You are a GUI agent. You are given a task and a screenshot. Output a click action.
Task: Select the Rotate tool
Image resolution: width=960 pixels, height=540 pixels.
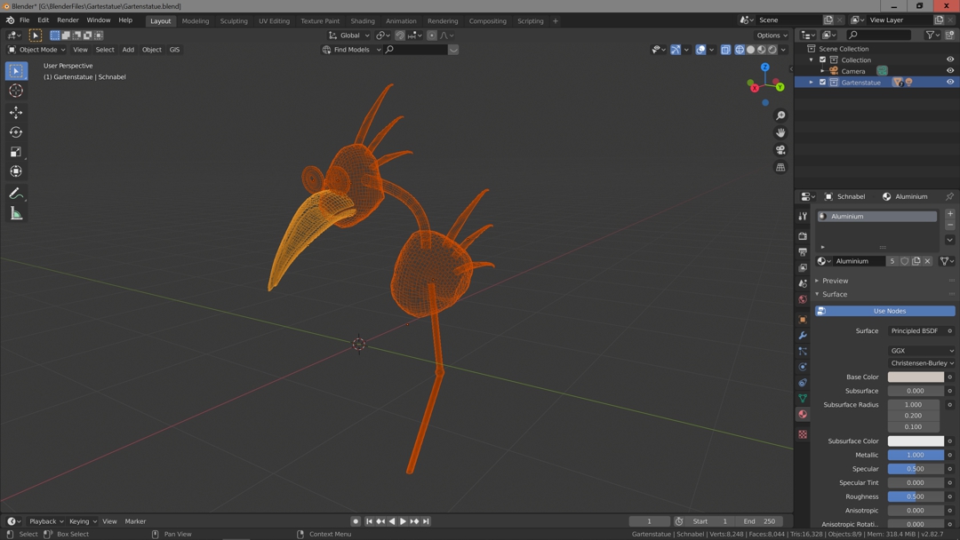point(16,131)
